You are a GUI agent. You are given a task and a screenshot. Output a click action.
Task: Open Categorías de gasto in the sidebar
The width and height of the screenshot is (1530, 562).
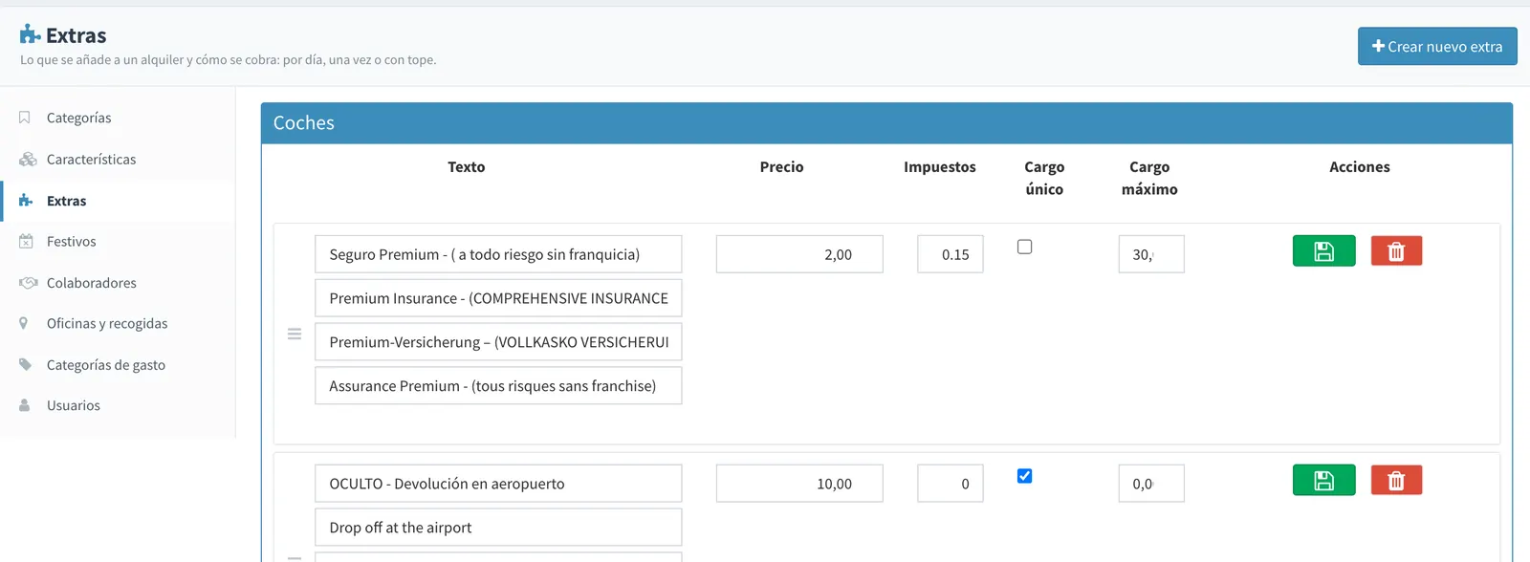(118, 364)
